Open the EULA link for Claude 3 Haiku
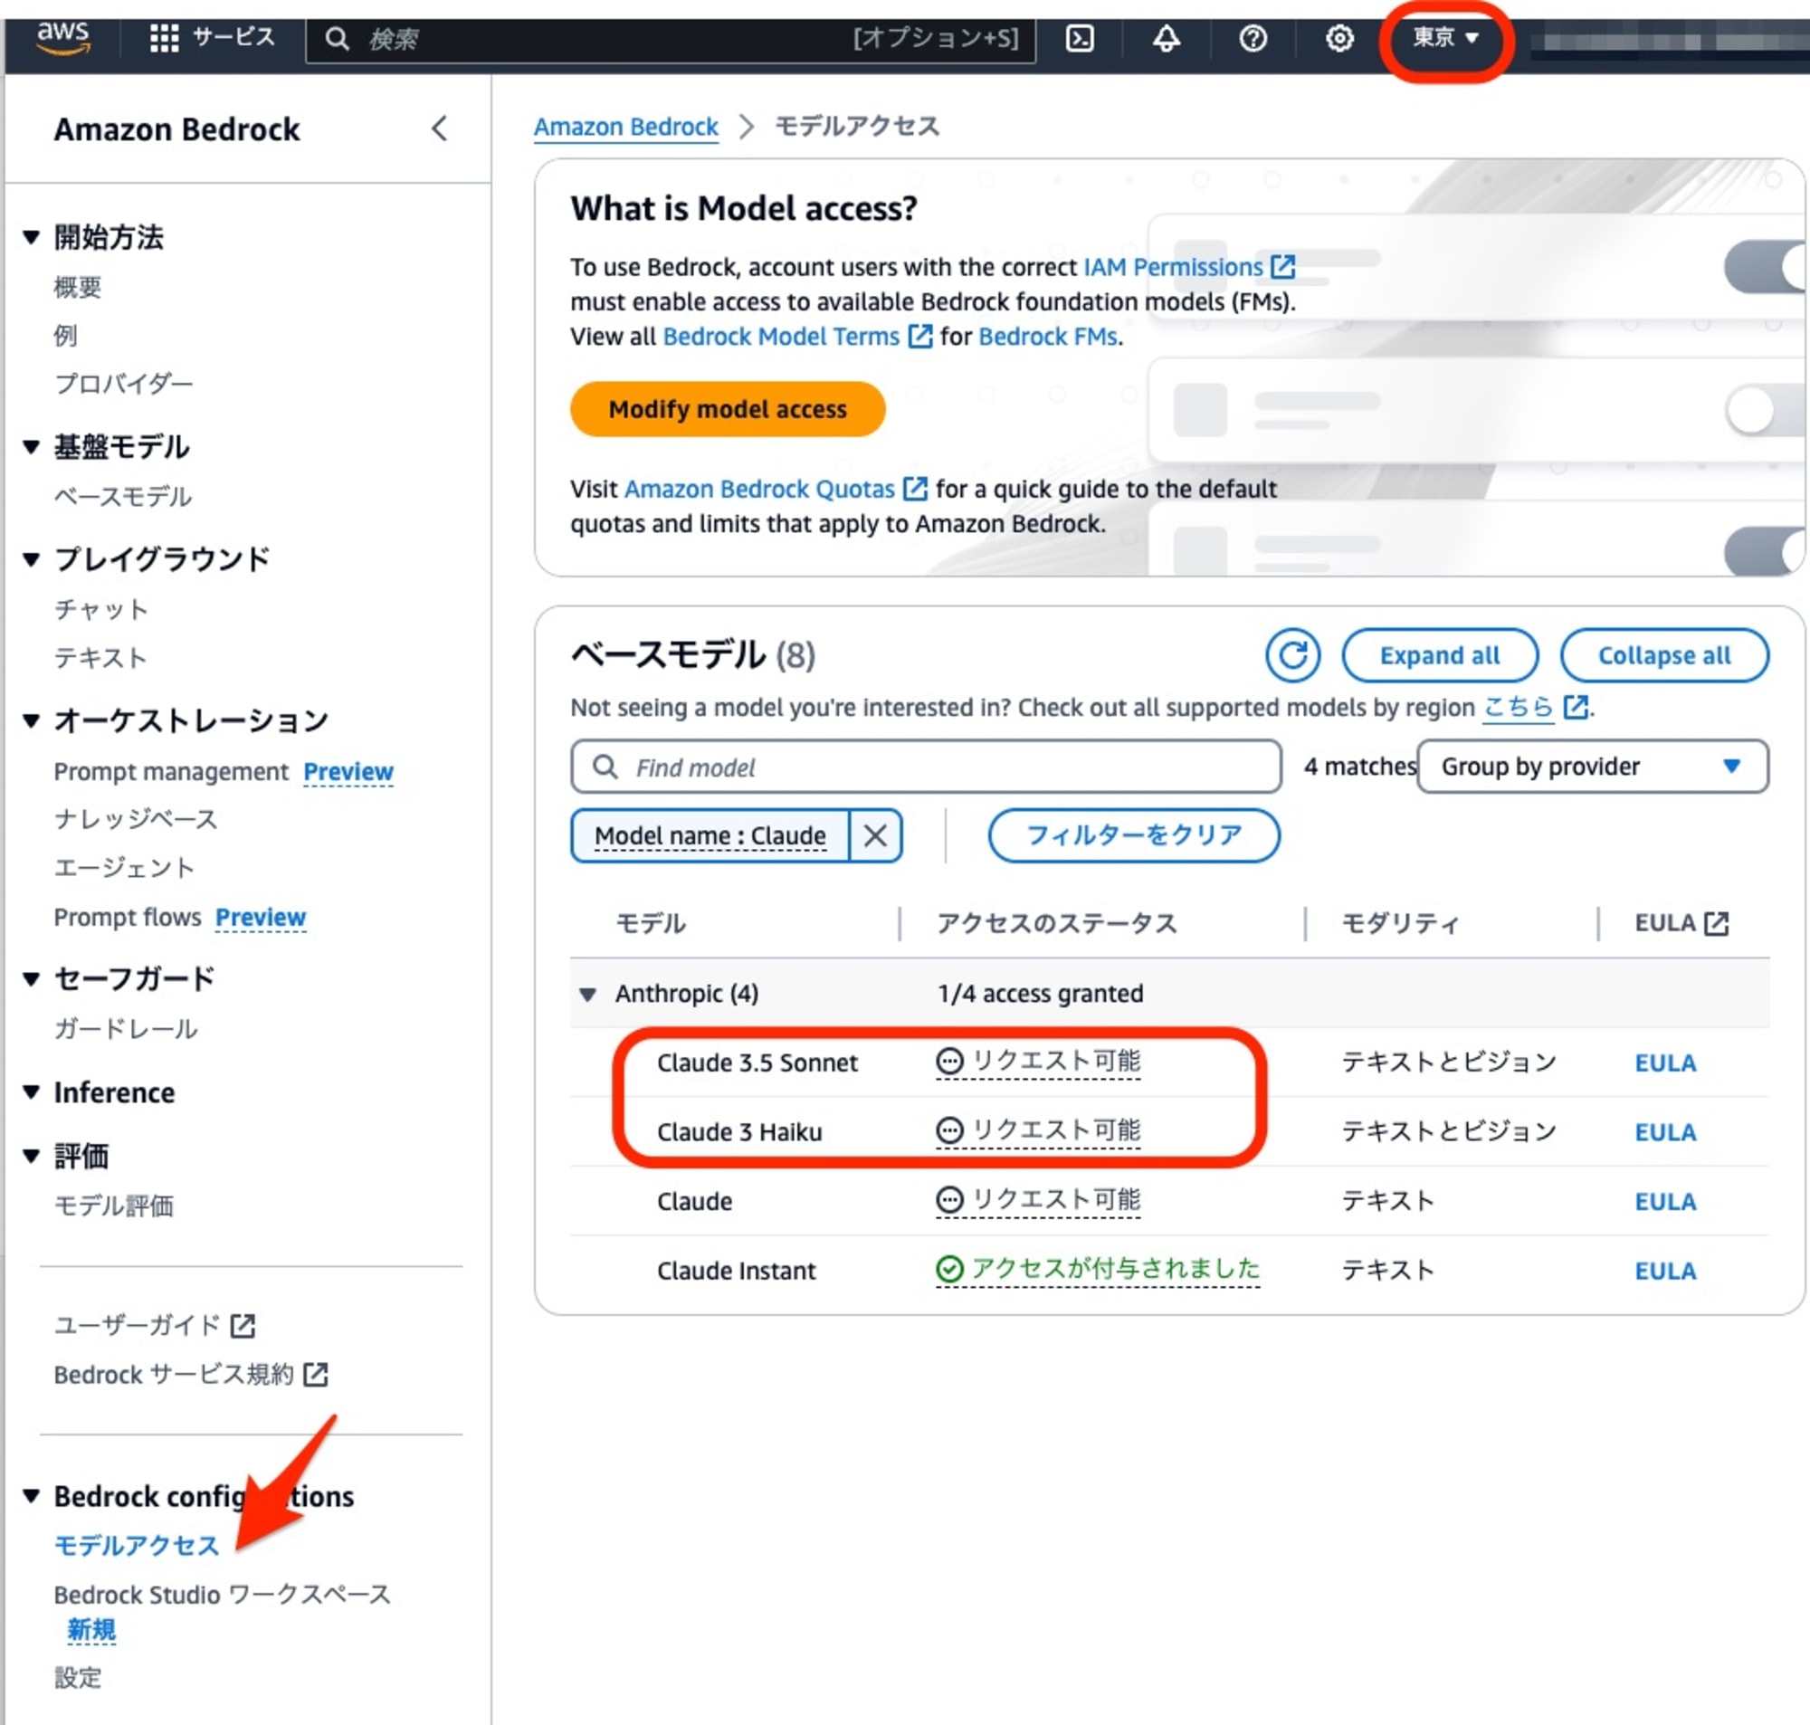 pyautogui.click(x=1665, y=1132)
